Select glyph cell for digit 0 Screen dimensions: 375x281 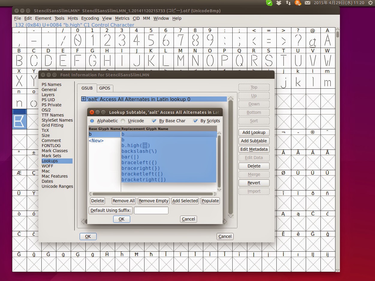78,40
